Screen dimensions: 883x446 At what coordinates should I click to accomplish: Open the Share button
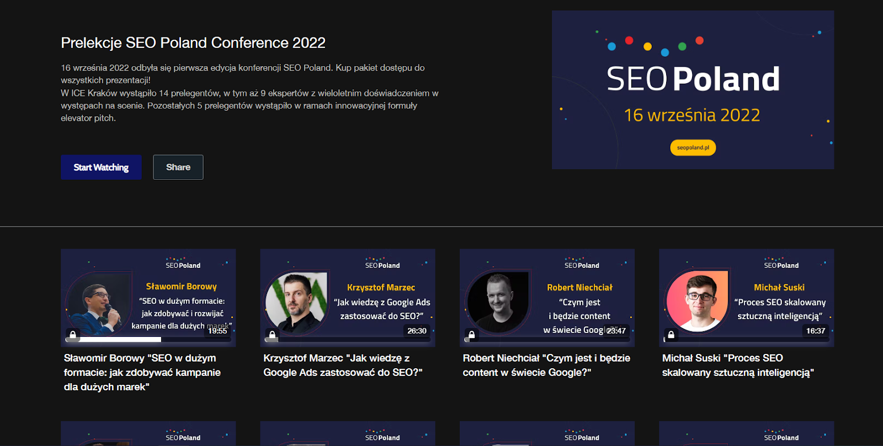[x=178, y=167]
